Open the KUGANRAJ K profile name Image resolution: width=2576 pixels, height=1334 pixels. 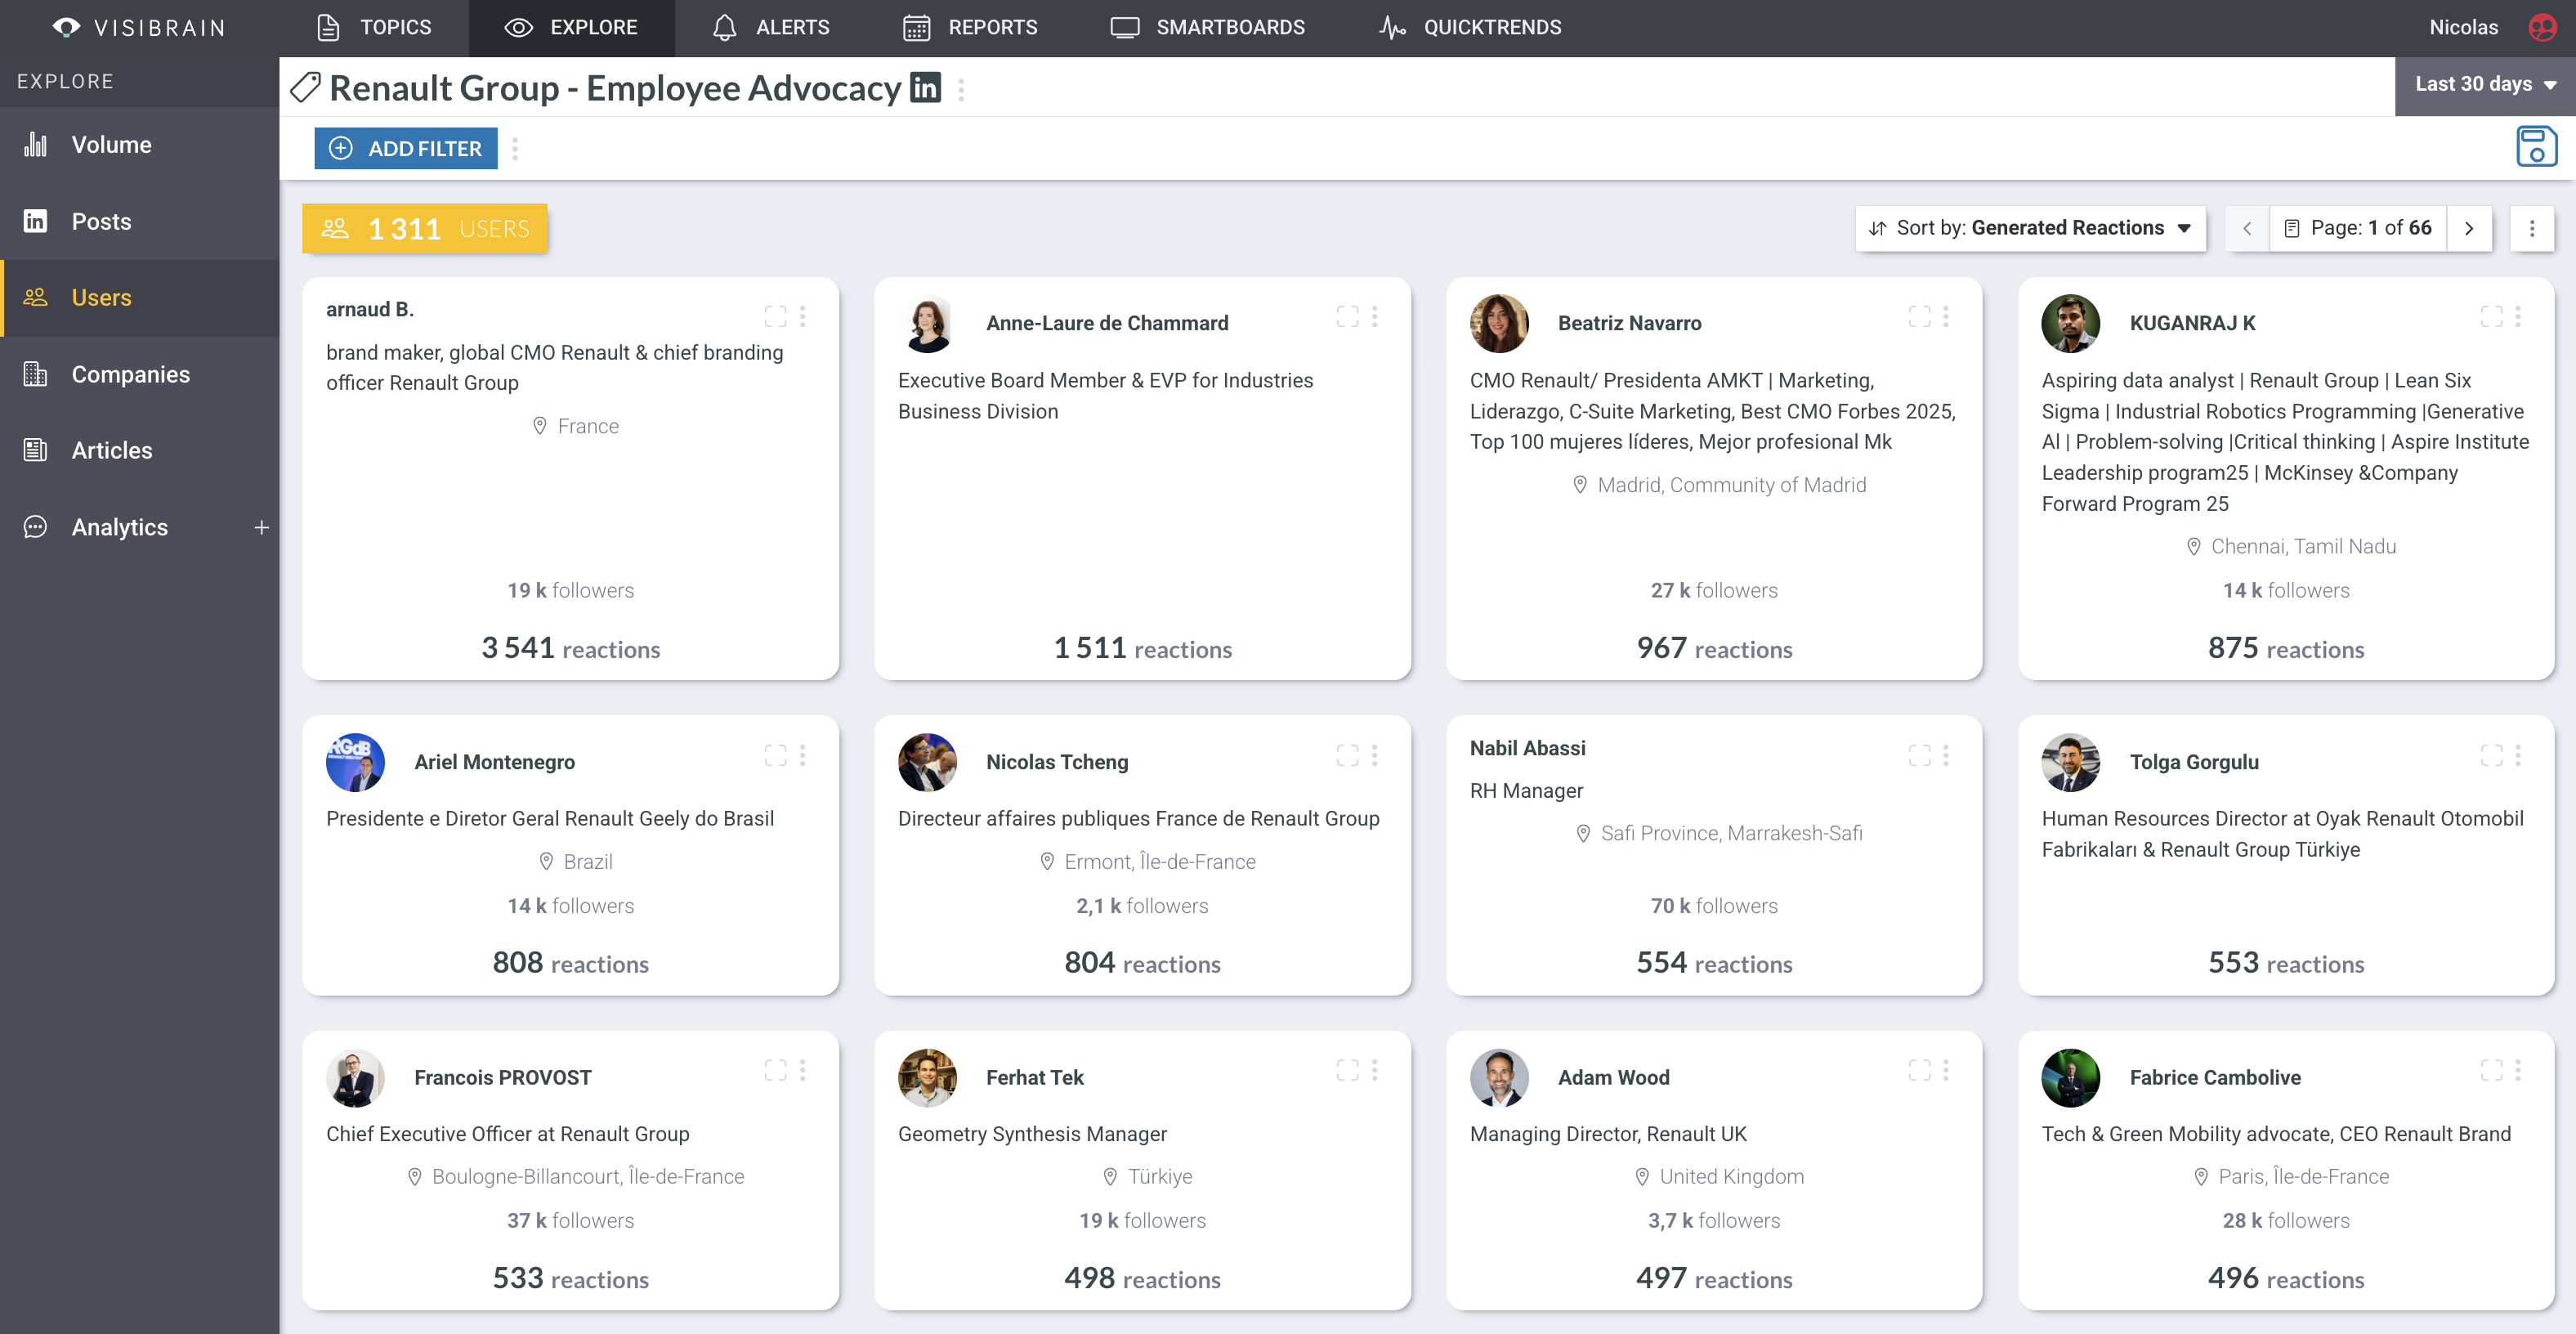[2192, 323]
